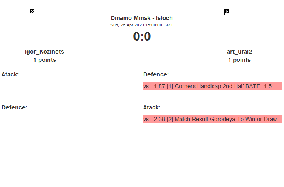Open the Igor_Kozinets player name
Screen dimensions: 284x187
point(45,52)
